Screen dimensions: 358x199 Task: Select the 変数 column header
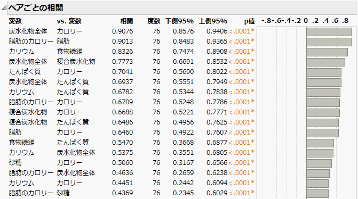click(x=15, y=21)
